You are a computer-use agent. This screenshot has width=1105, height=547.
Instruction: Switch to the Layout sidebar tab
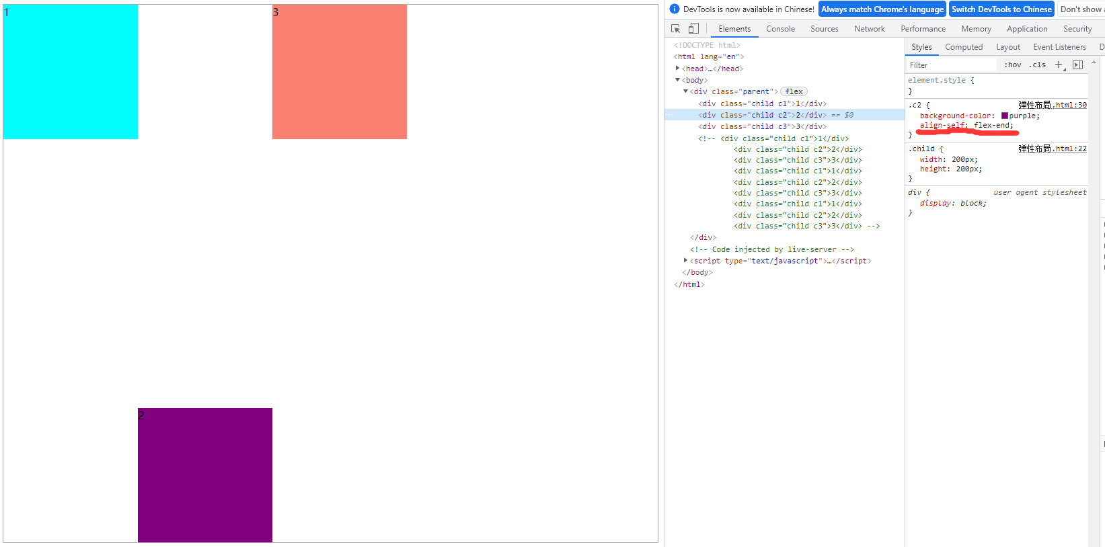click(x=1008, y=47)
